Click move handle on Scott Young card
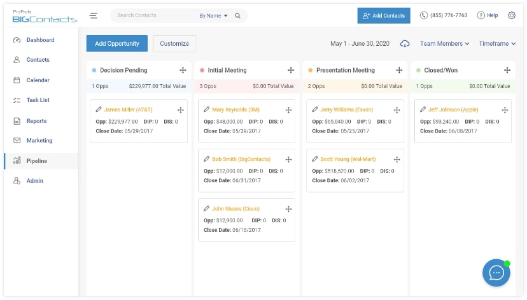The image size is (527, 300). click(x=397, y=159)
